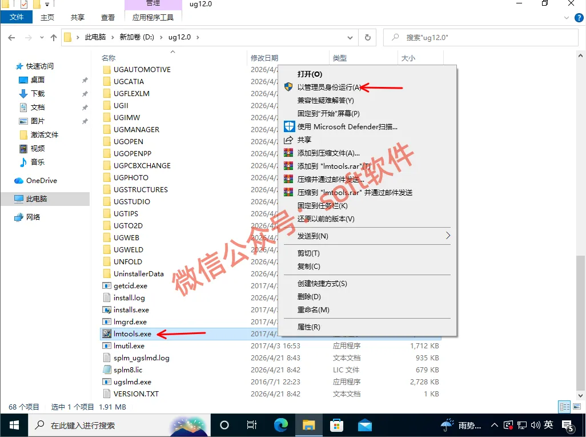Pin to Start screen (固定到"开始"屏幕)
This screenshot has height=437, width=586.
pyautogui.click(x=328, y=113)
